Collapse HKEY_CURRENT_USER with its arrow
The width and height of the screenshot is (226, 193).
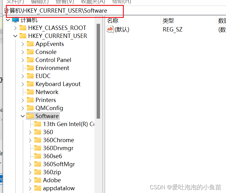pos(15,36)
